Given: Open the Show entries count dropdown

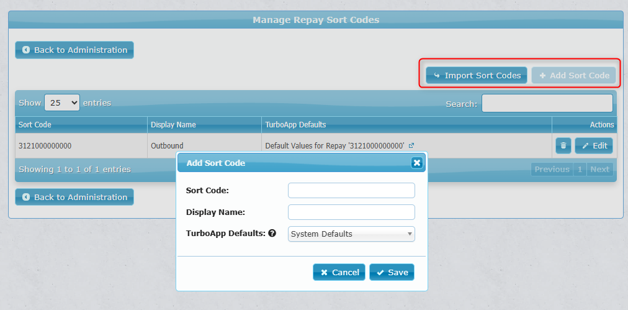Looking at the screenshot, I should pyautogui.click(x=62, y=103).
